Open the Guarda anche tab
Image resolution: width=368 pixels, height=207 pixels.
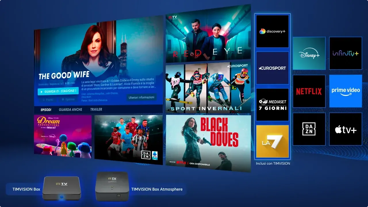tap(70, 110)
